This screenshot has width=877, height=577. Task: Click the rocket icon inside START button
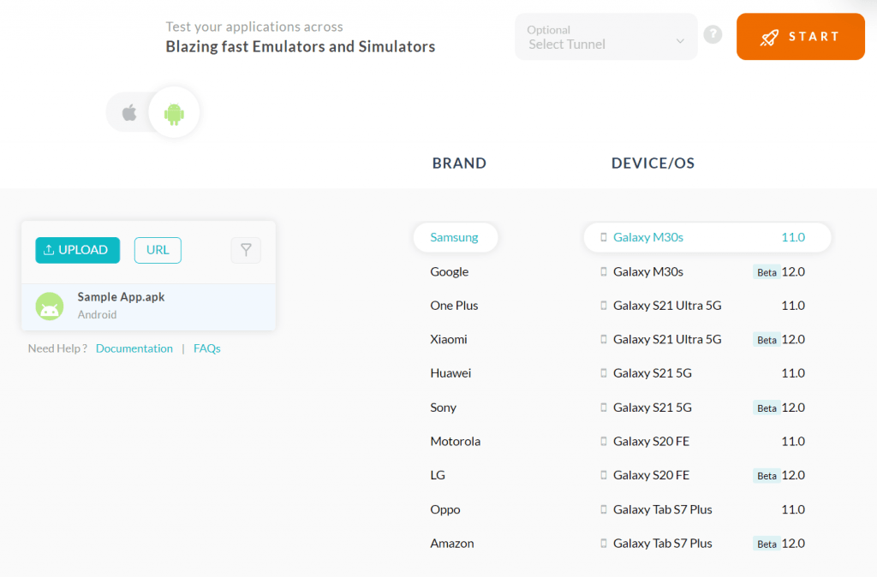pyautogui.click(x=769, y=36)
